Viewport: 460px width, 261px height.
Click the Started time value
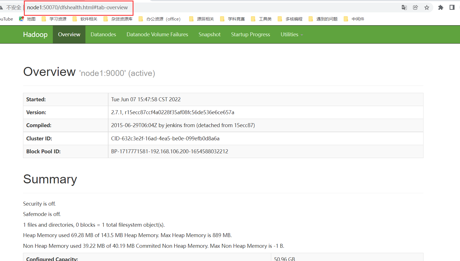[146, 99]
